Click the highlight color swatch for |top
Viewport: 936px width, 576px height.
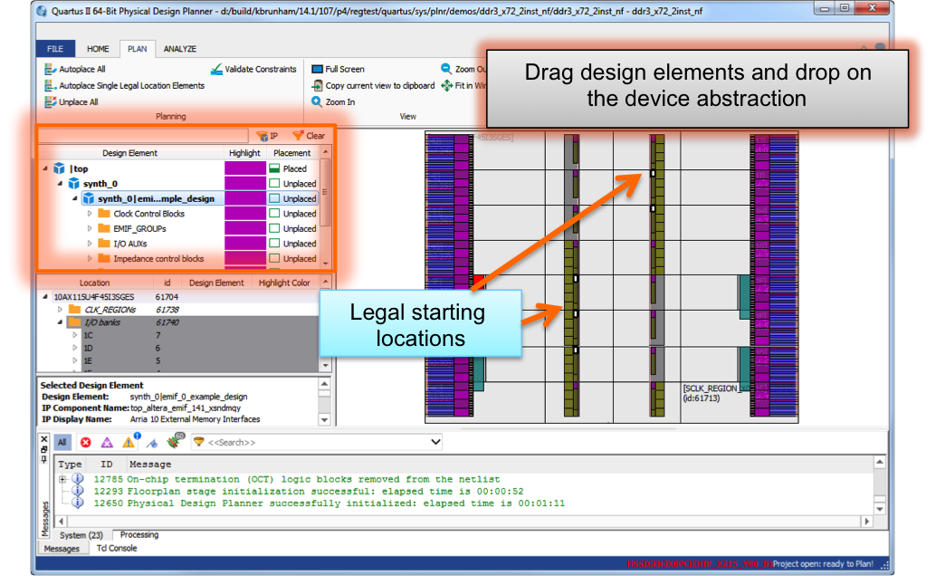(244, 168)
